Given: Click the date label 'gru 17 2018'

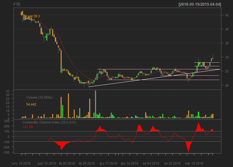Looking at the screenshot, I should tap(108, 163).
